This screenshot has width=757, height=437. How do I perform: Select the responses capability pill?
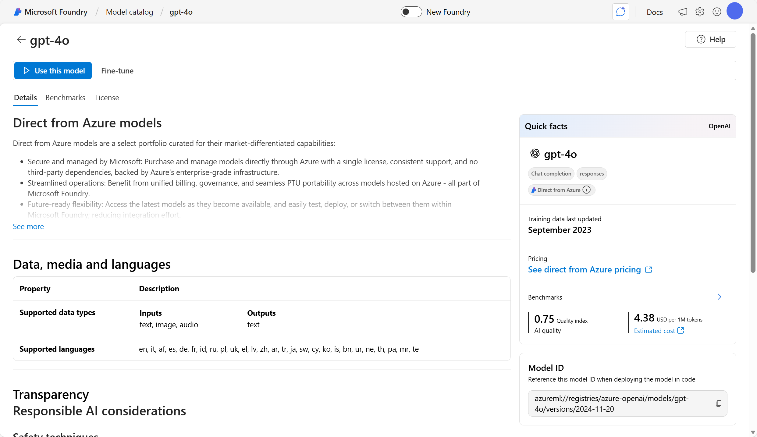click(591, 173)
